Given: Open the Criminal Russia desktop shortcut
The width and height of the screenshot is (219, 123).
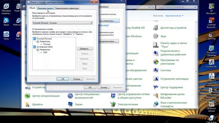Looking at the screenshot, I should point(211,23).
